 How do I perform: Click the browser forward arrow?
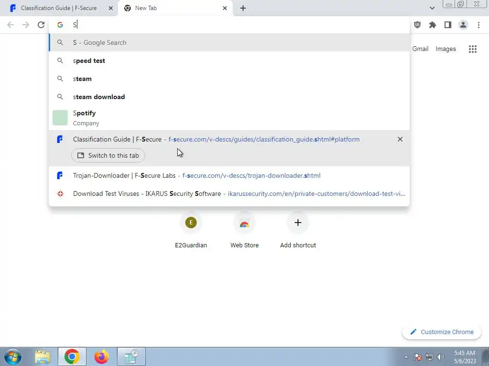[26, 25]
